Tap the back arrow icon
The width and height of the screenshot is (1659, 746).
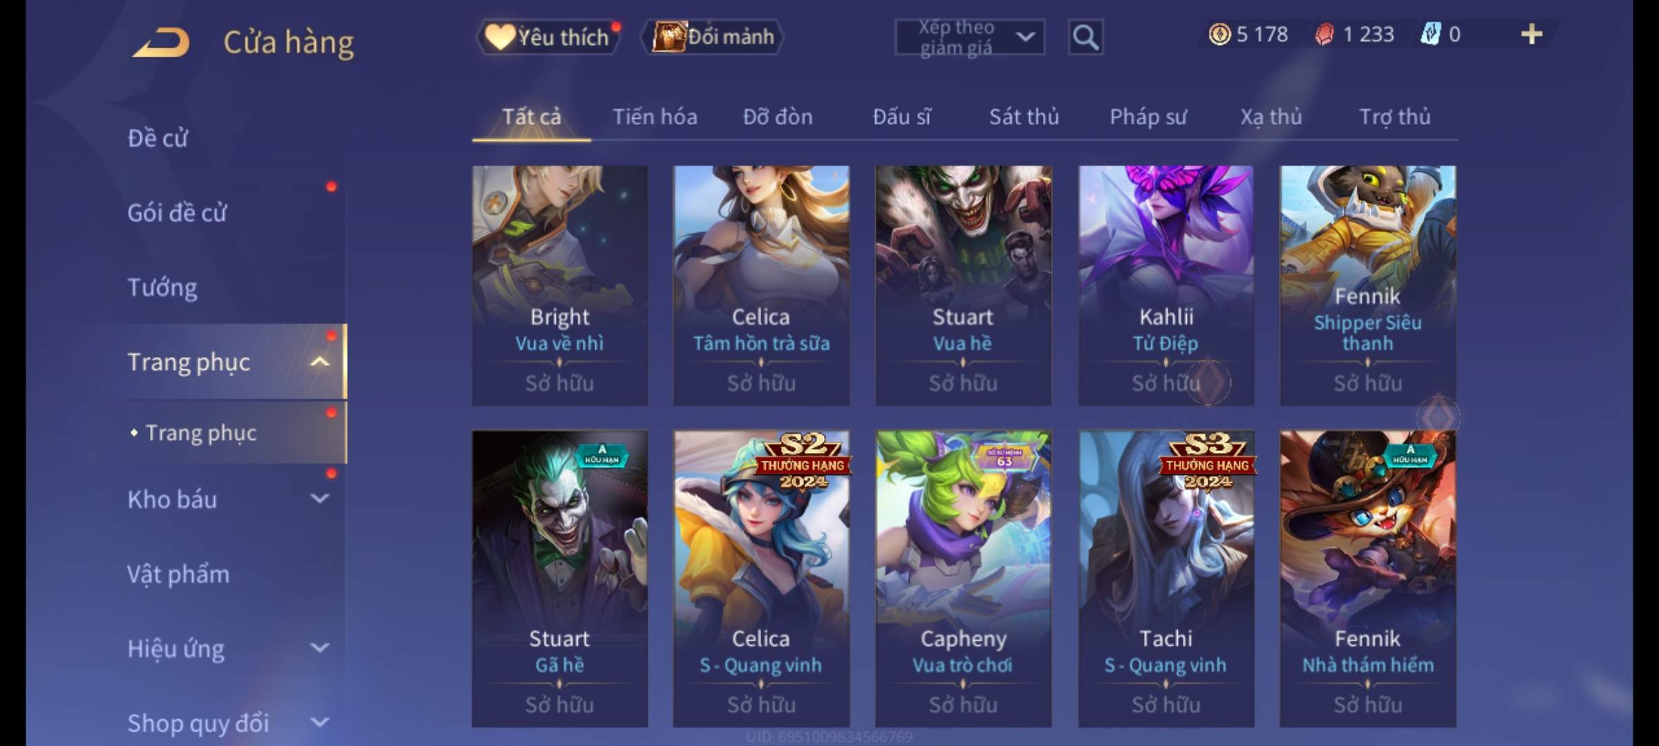pyautogui.click(x=161, y=42)
